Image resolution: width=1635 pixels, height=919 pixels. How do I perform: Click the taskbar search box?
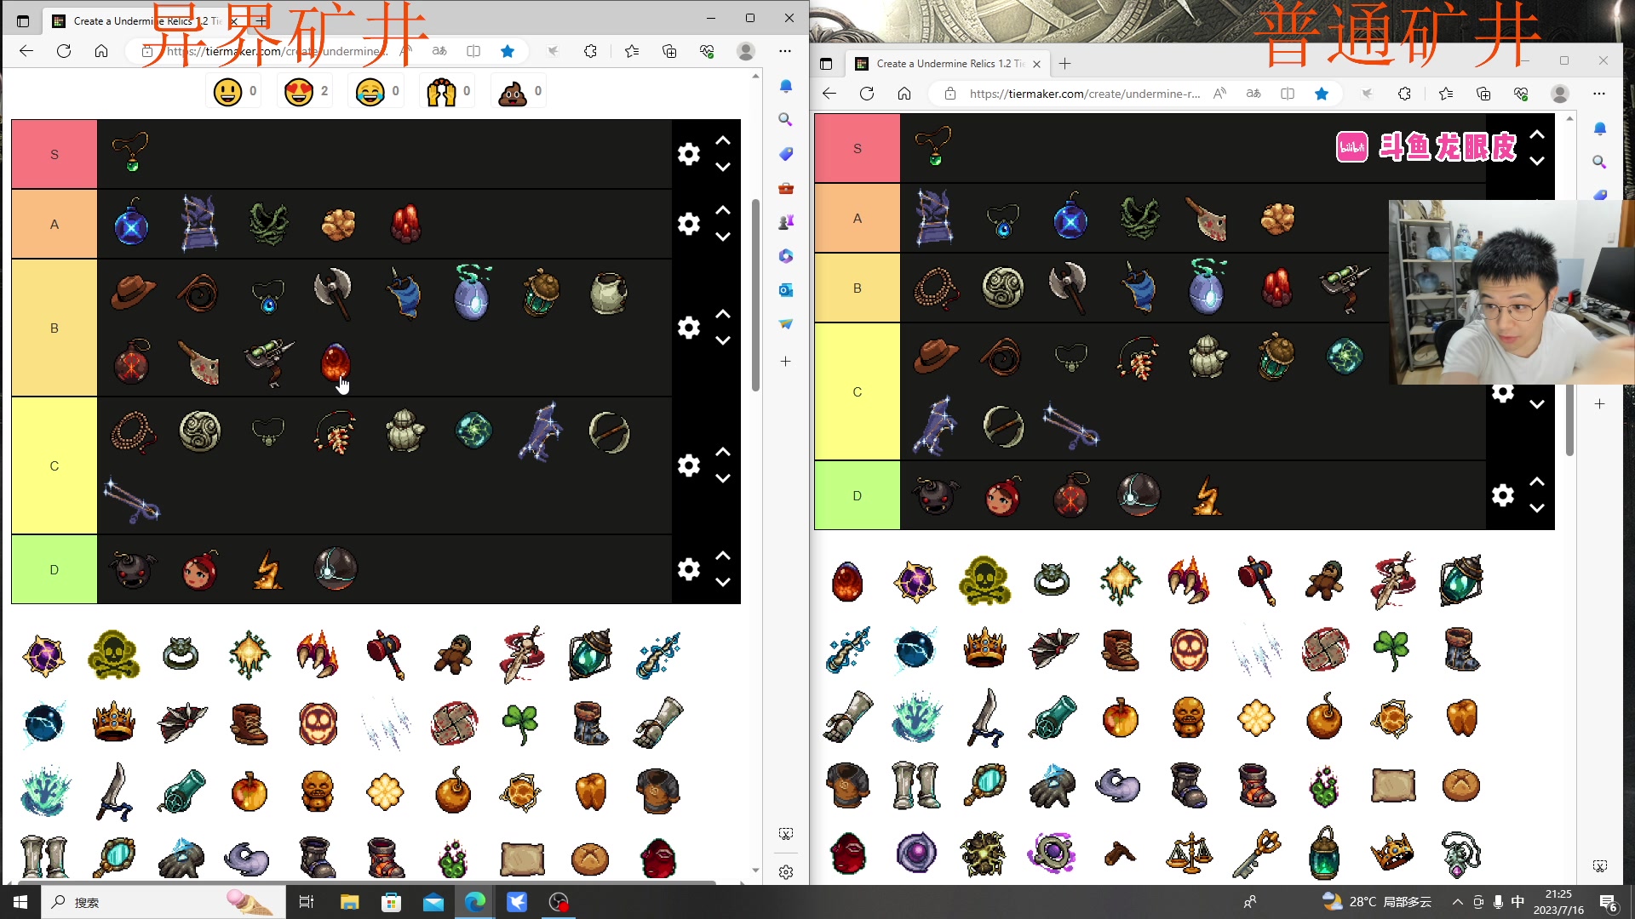(x=163, y=902)
